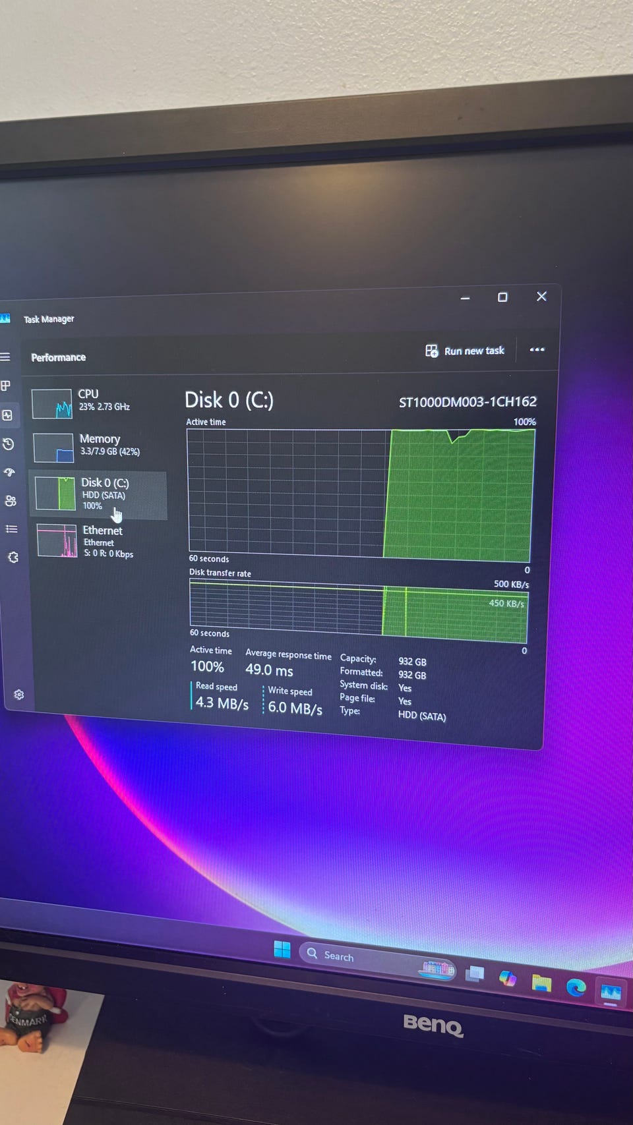Open the Services puzzle-piece icon
This screenshot has height=1125, width=633.
click(x=13, y=558)
